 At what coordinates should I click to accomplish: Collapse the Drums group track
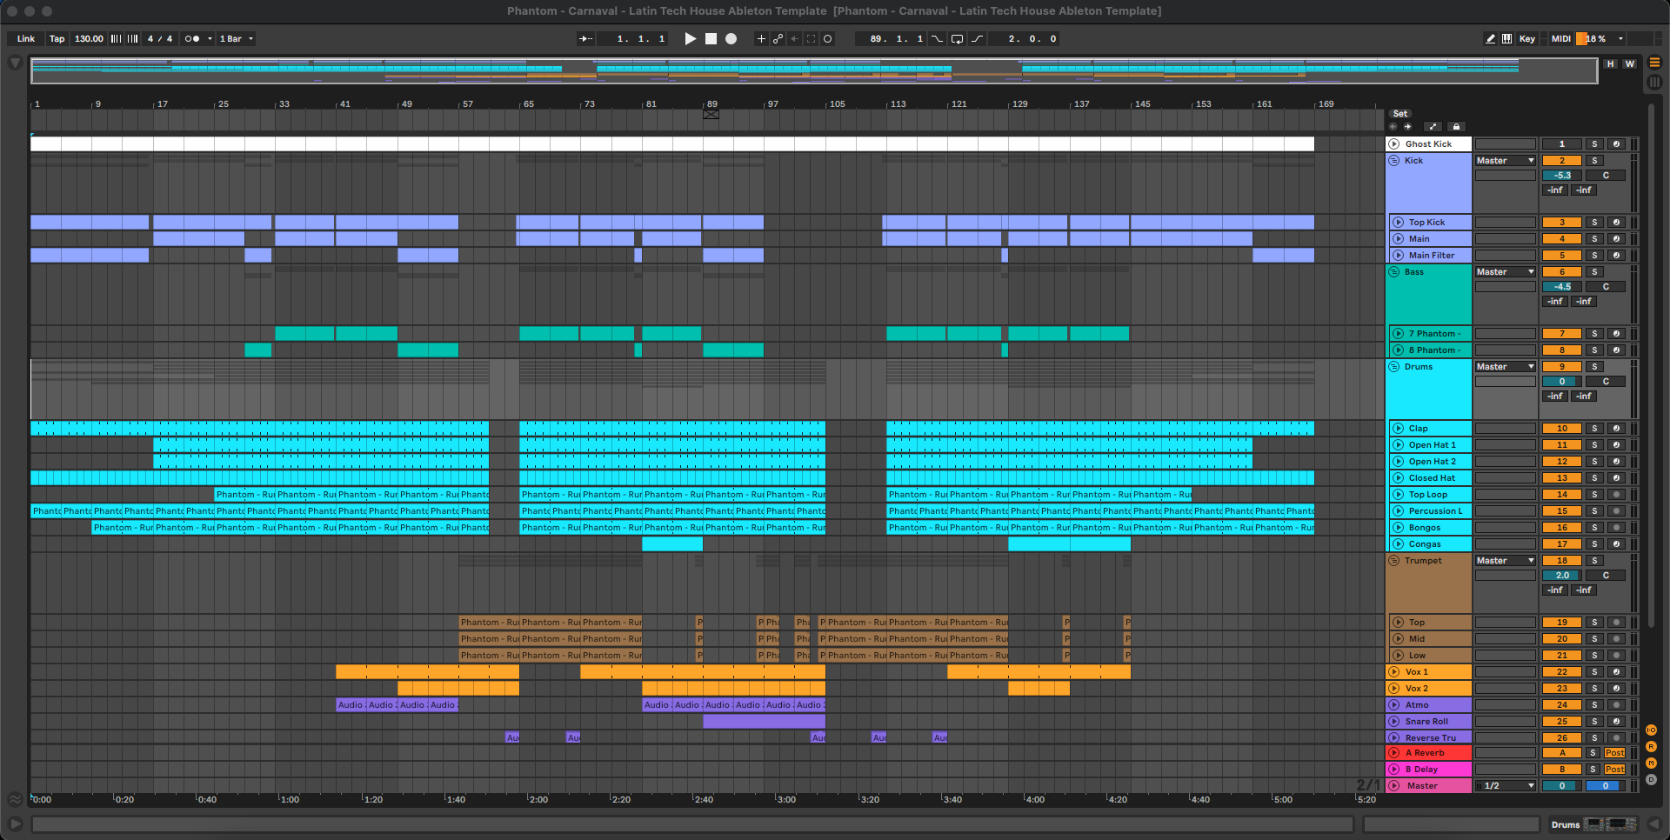[1393, 367]
